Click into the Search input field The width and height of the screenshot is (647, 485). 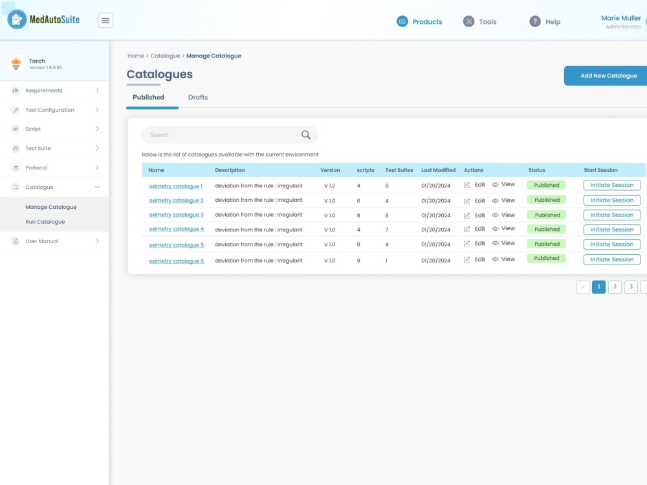(x=230, y=135)
